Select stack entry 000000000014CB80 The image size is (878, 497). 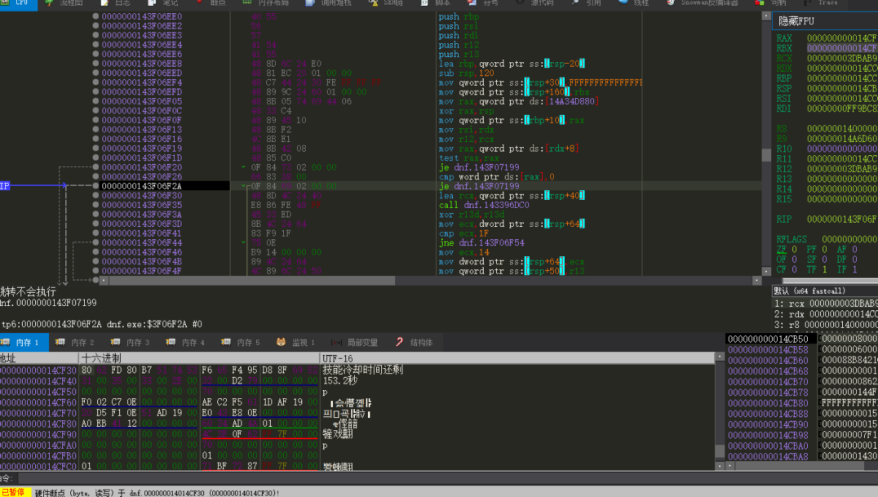(x=768, y=403)
